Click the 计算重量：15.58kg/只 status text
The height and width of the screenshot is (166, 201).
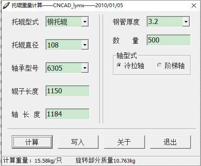point(32,161)
